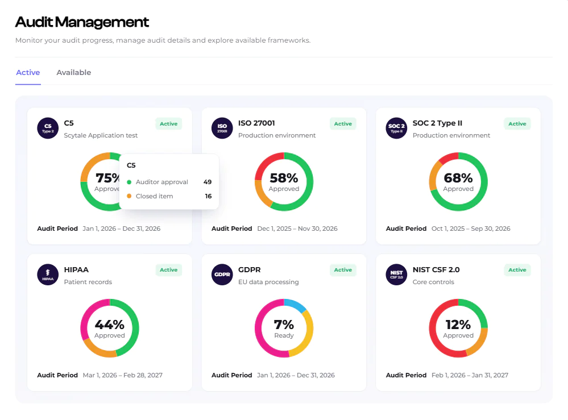Open the ISO 27001 audit card title
Image resolution: width=568 pixels, height=420 pixels.
tap(256, 123)
